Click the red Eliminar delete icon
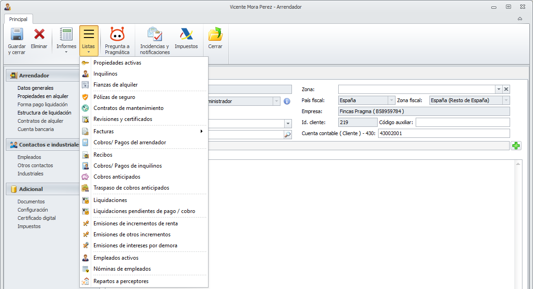The image size is (533, 289). pyautogui.click(x=39, y=35)
